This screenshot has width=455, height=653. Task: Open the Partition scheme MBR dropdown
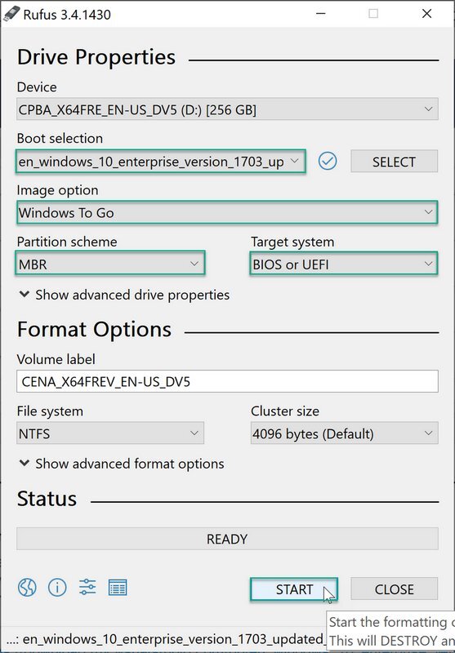[110, 264]
